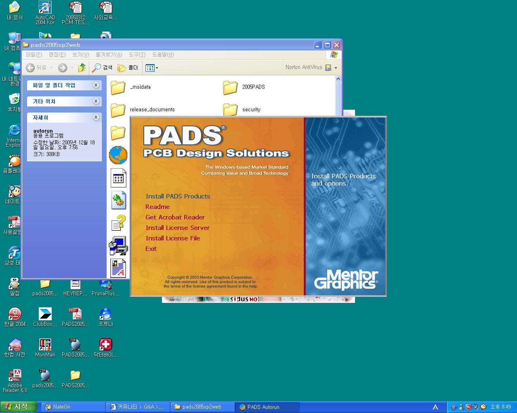The width and height of the screenshot is (517, 413).
Task: Select the puzzle-gear settings file icon in Explorer
Action: (x=118, y=200)
